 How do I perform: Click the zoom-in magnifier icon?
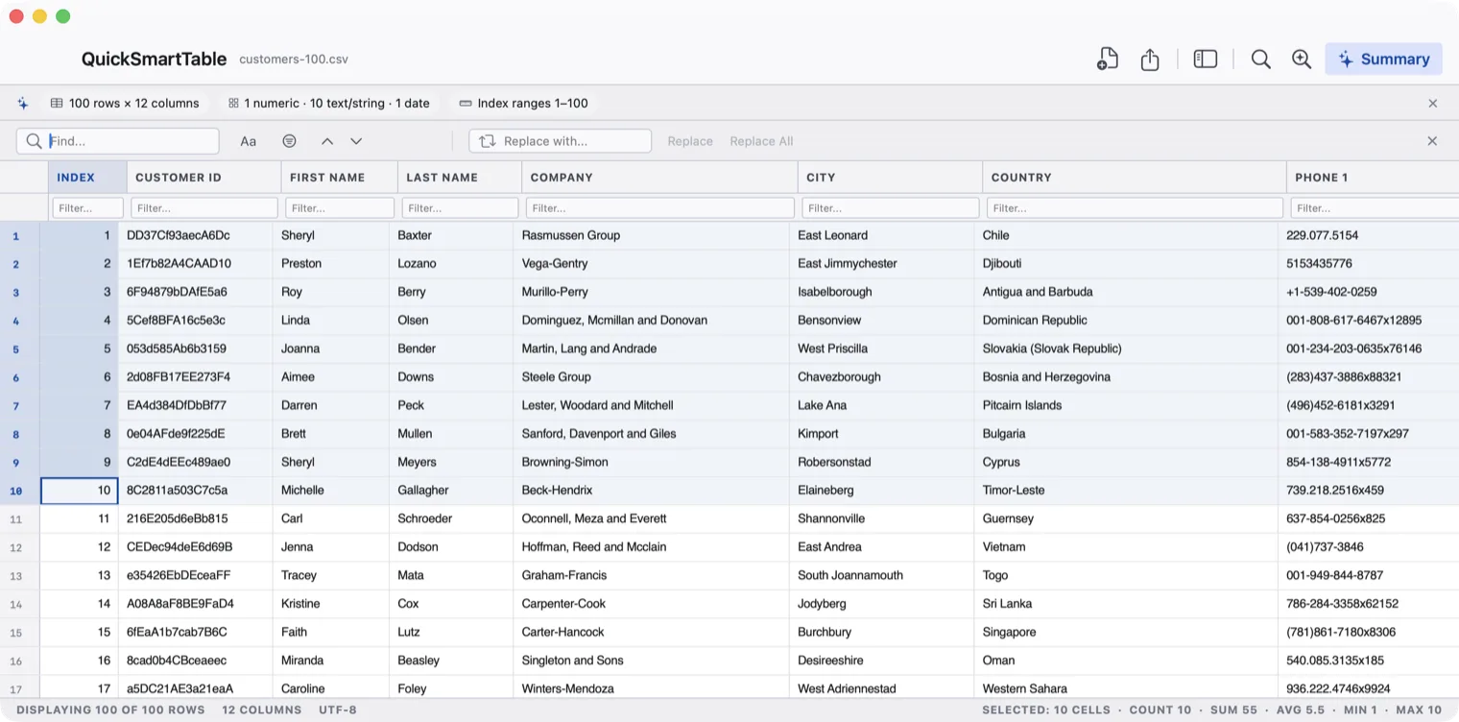1302,60
